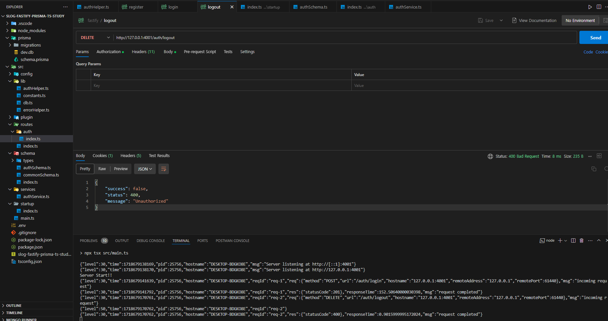The image size is (608, 321).
Task: Open the HTTP method dropdown showing DELETE
Action: [95, 38]
